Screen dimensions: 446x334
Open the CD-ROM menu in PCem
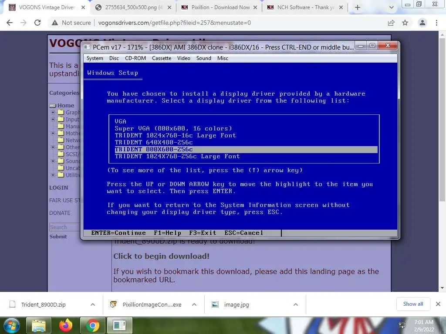tap(135, 58)
